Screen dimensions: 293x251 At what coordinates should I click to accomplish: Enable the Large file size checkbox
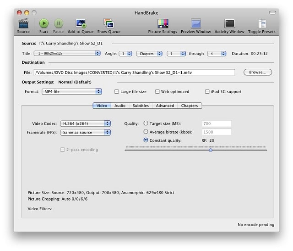click(117, 92)
